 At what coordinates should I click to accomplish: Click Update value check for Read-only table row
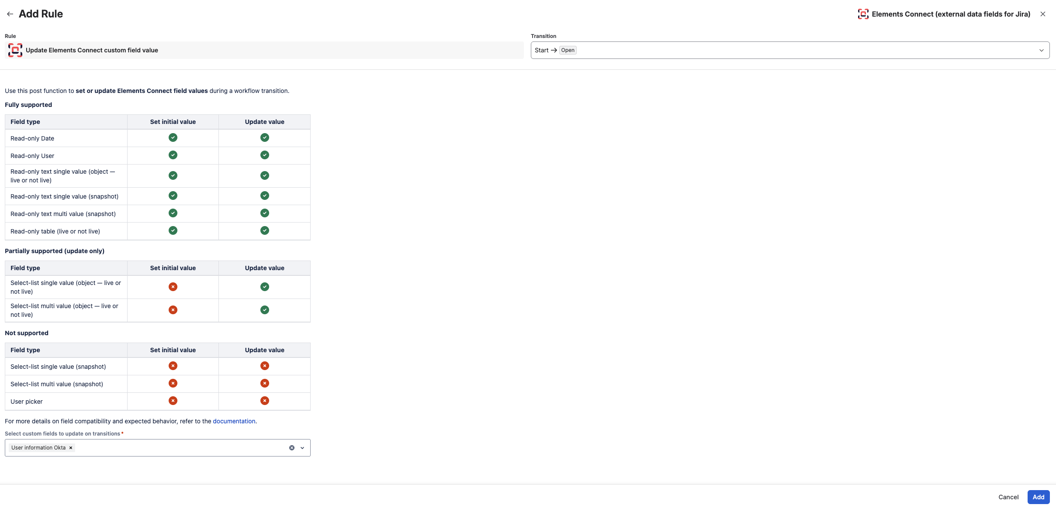(265, 230)
